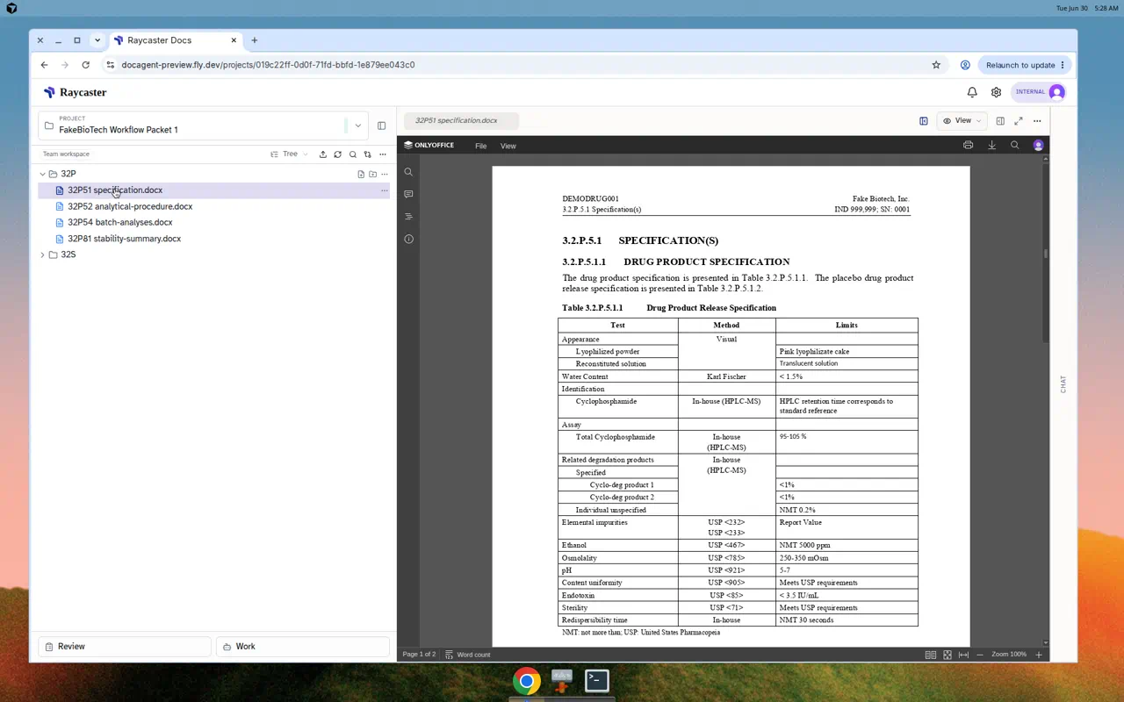Launch Chrome from the dock
Screen dimensions: 1124x702
[527, 681]
